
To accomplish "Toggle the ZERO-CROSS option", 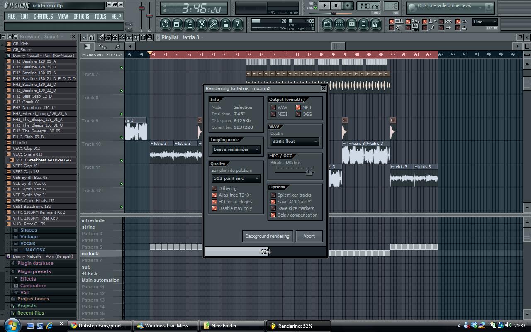I will [93, 54].
